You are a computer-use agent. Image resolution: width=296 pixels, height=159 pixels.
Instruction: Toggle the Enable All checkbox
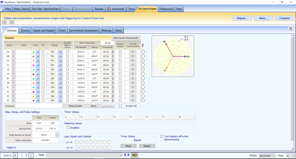pyautogui.click(x=120, y=106)
